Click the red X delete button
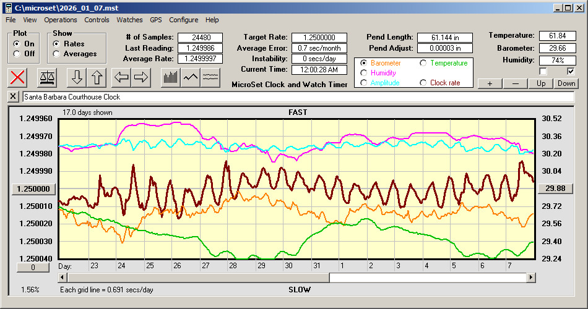 pos(19,77)
